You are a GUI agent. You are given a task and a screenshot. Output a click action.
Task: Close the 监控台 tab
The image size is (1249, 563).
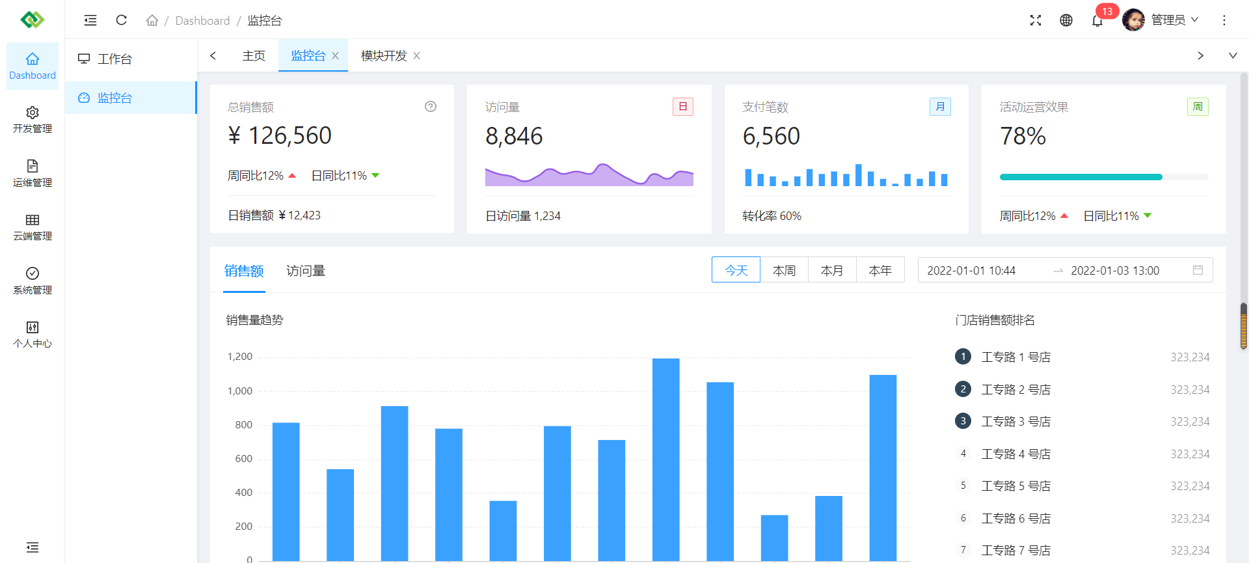tap(336, 56)
